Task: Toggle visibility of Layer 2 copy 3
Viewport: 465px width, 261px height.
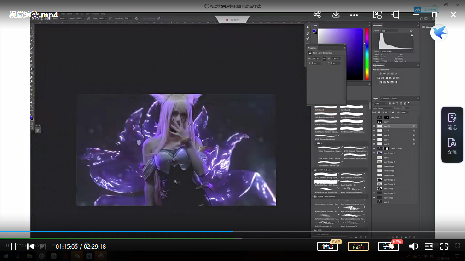Action: [x=374, y=193]
